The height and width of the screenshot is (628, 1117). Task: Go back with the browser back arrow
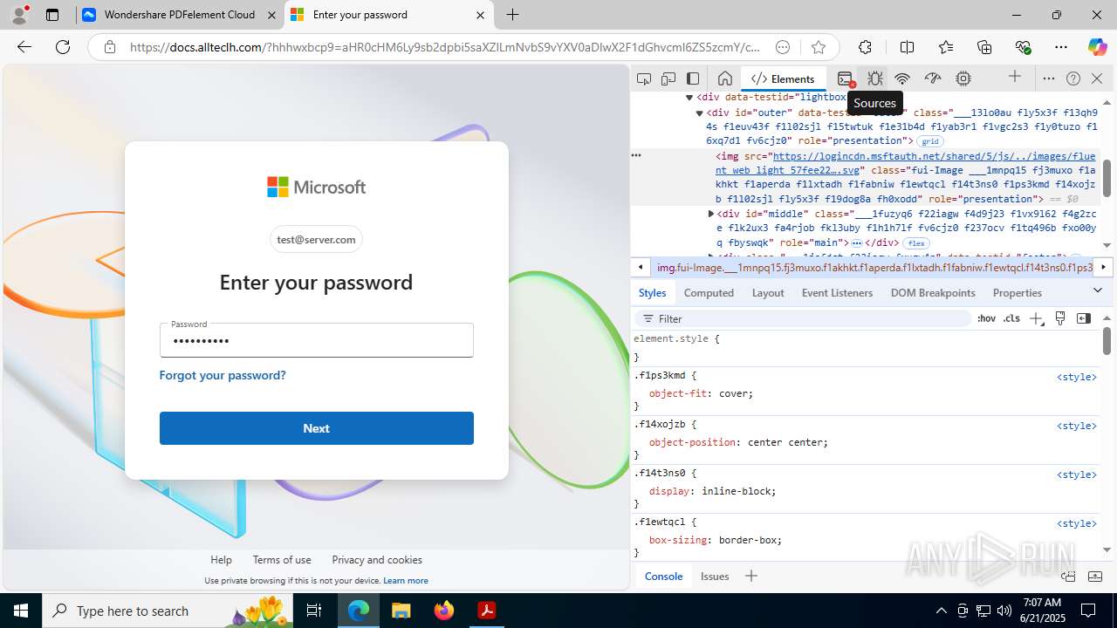point(24,47)
